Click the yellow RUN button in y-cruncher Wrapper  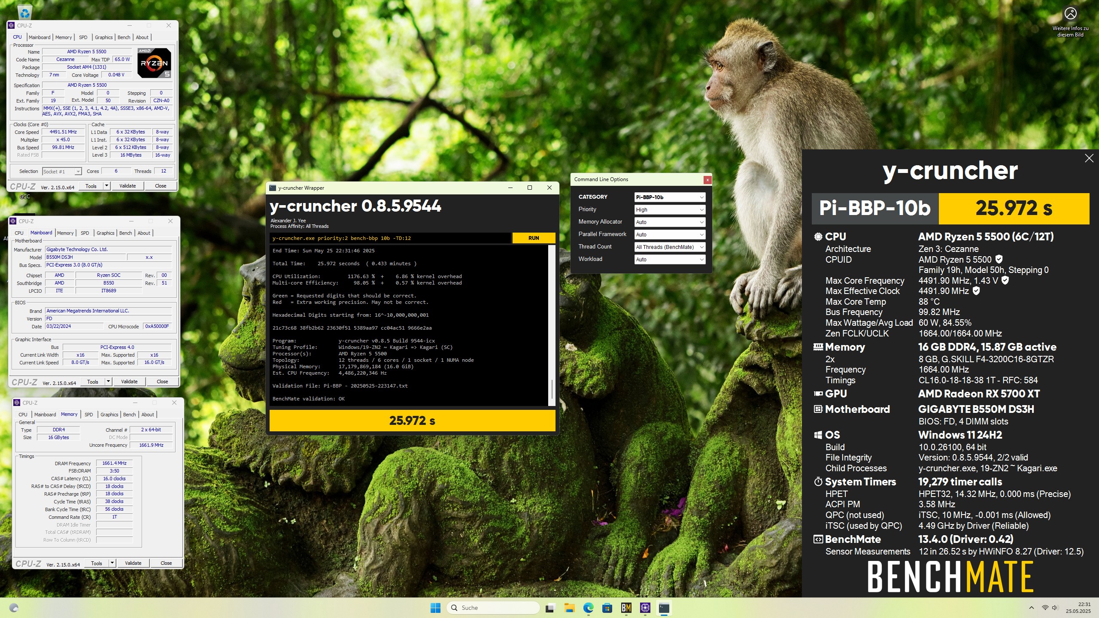[x=534, y=238]
